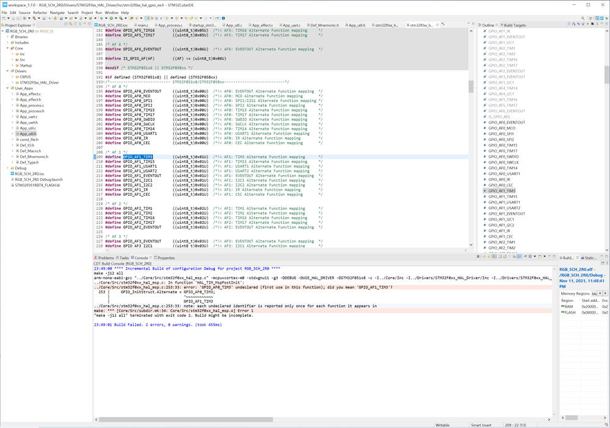This screenshot has height=428, width=610.
Task: Open the Window menu
Action: click(x=111, y=12)
